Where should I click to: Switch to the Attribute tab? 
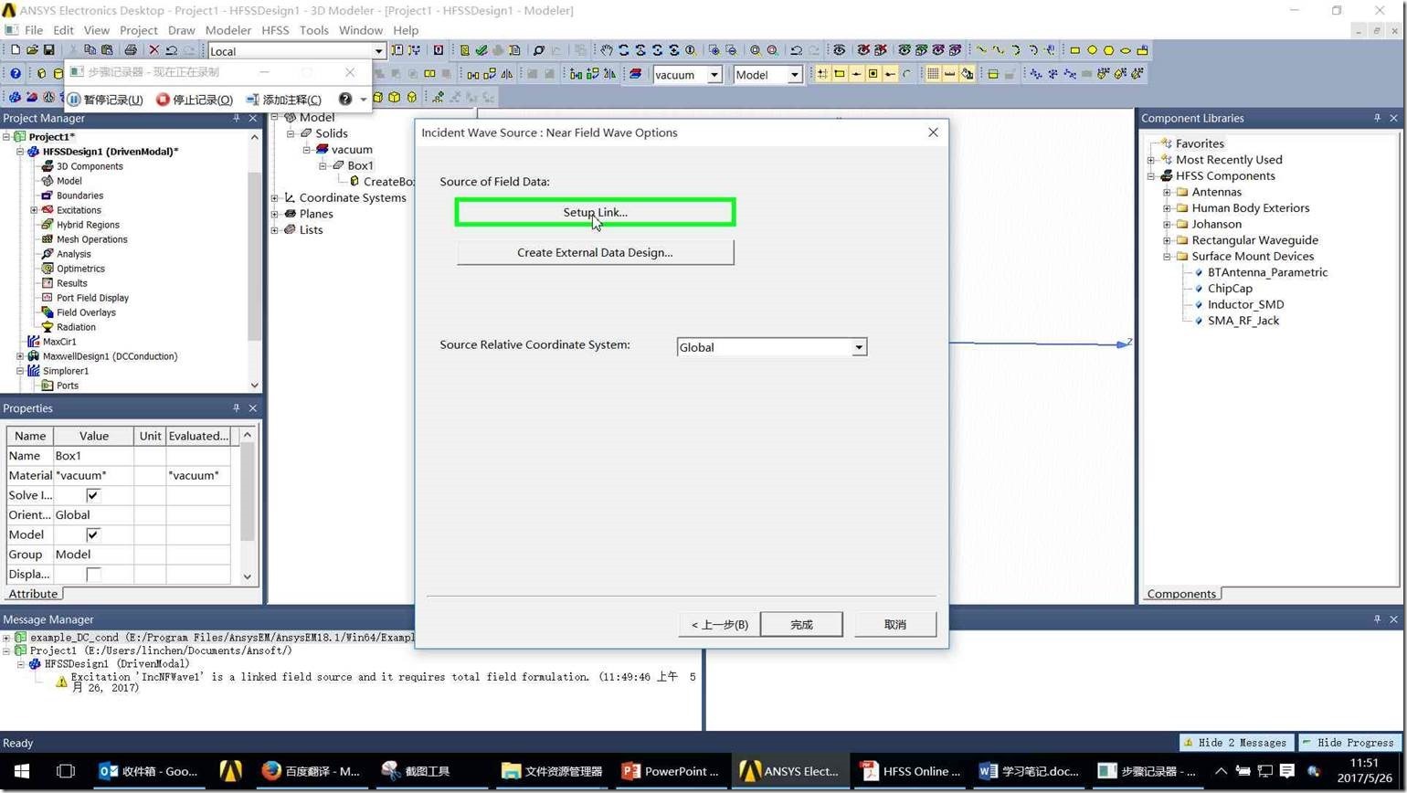pos(33,594)
